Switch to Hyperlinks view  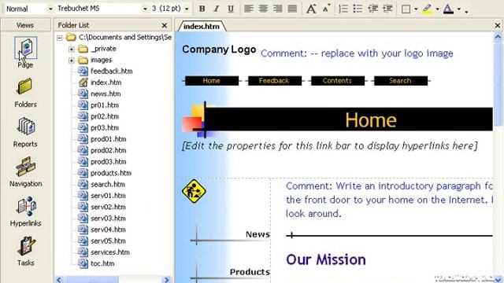[25, 211]
